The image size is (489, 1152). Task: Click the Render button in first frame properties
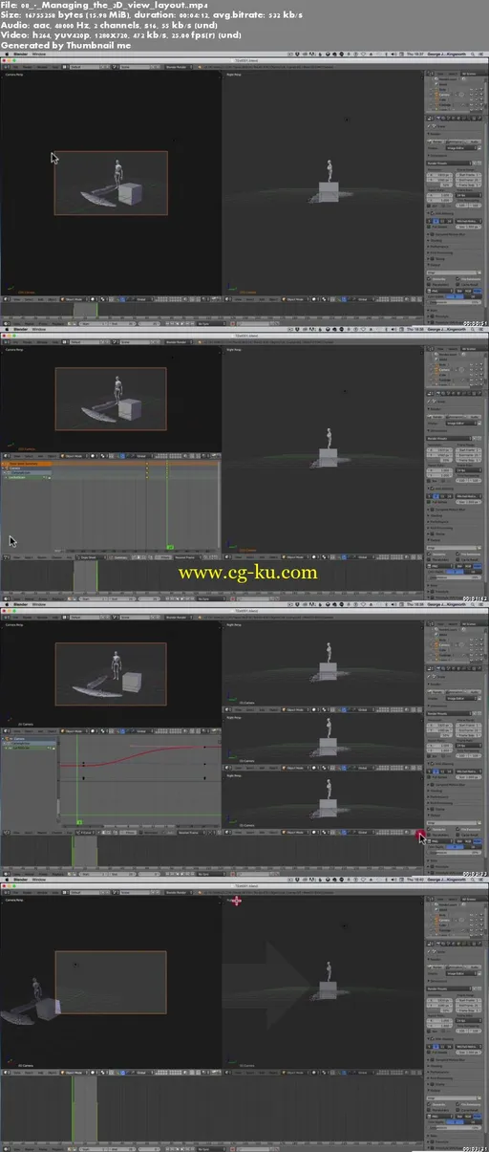436,141
